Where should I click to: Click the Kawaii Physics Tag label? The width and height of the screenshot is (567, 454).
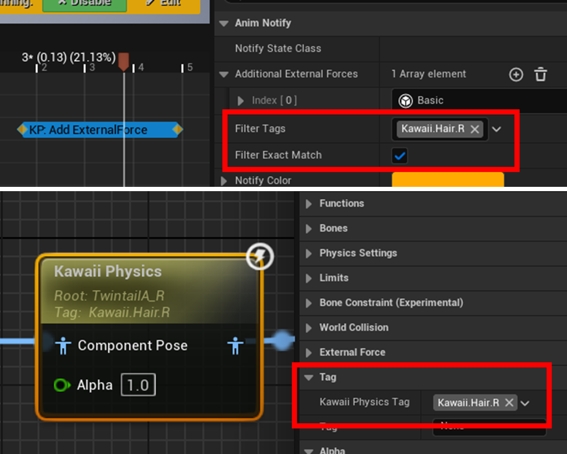pos(365,402)
